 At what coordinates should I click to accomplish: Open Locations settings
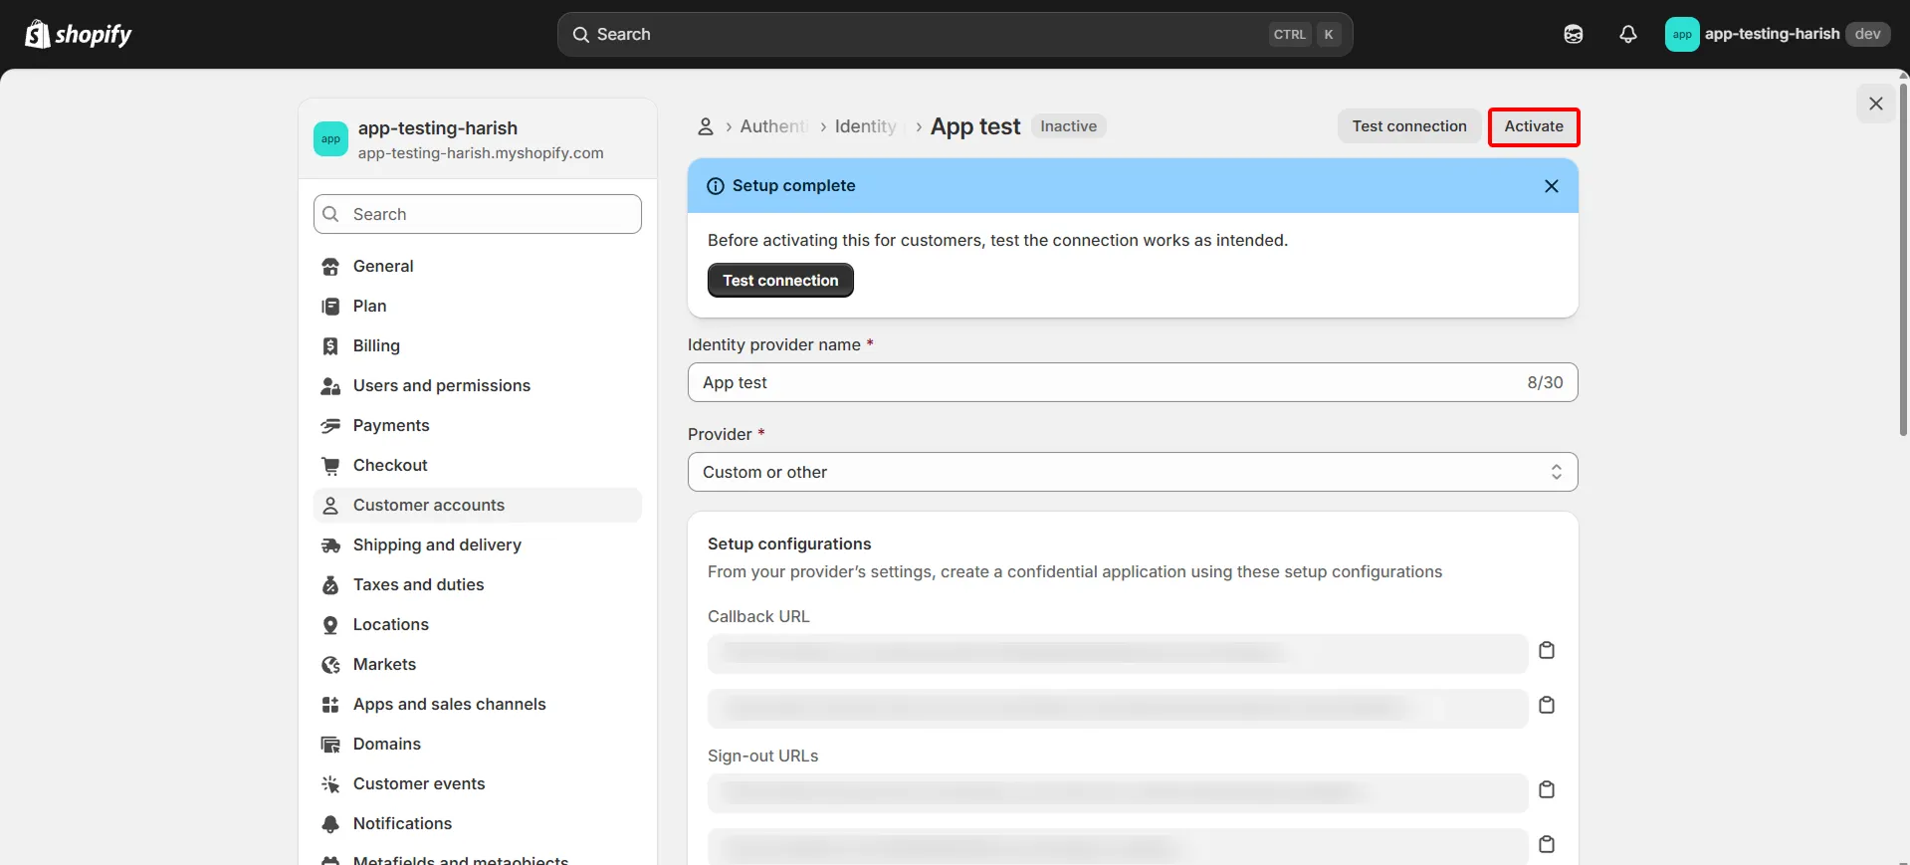[x=478, y=624]
